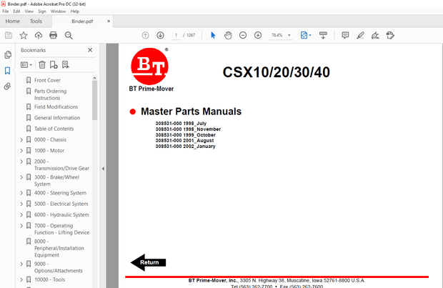Click 308531-000 1998_July manual link

(x=181, y=123)
